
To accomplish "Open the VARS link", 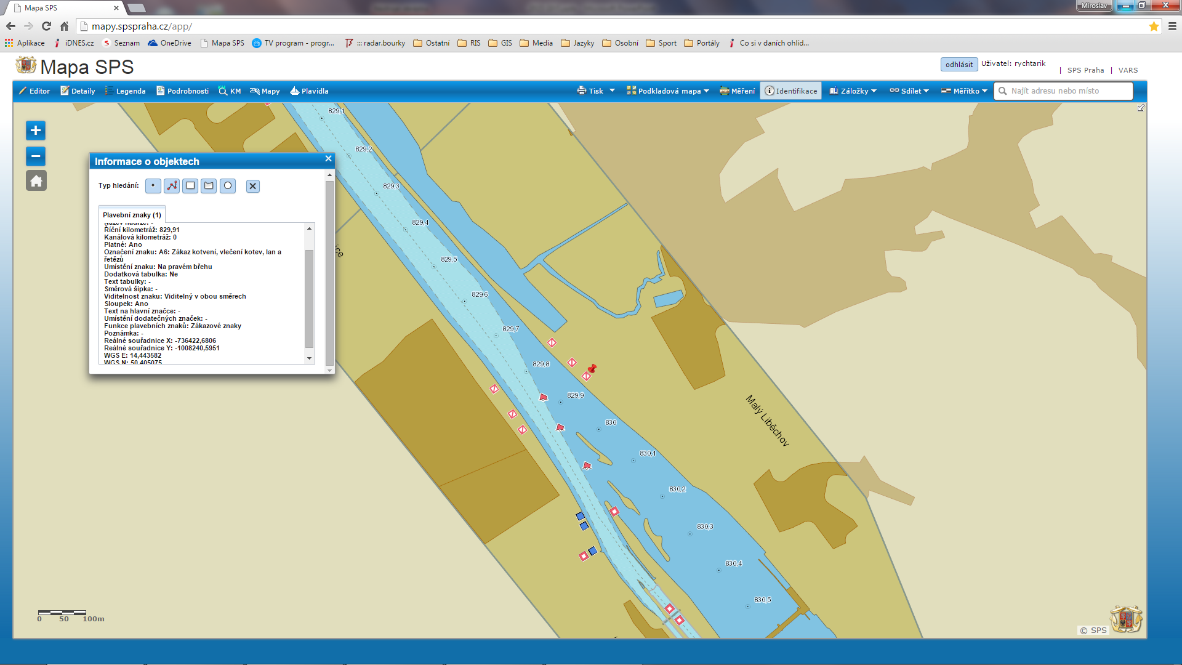I will point(1128,70).
